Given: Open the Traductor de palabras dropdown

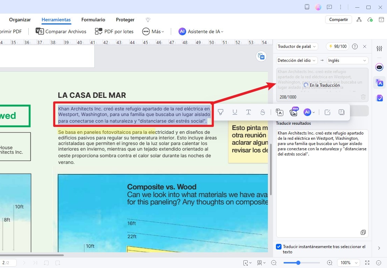Looking at the screenshot, I should (x=297, y=46).
